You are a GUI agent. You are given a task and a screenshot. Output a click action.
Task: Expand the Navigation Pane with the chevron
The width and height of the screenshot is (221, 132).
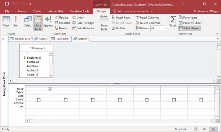4,39
